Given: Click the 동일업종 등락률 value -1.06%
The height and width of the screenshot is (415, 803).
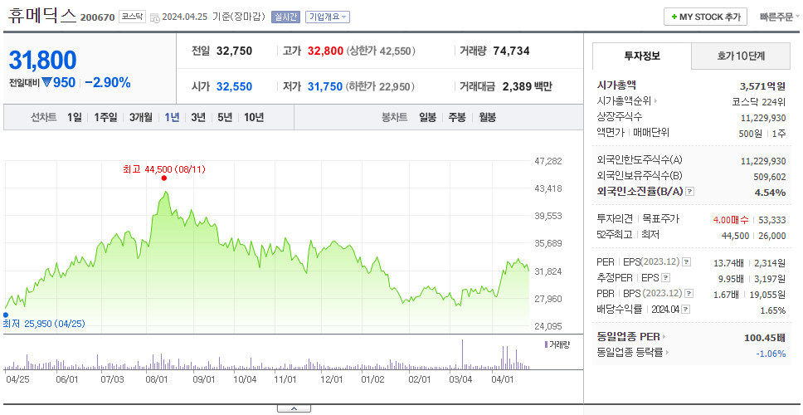Looking at the screenshot, I should pyautogui.click(x=771, y=354).
